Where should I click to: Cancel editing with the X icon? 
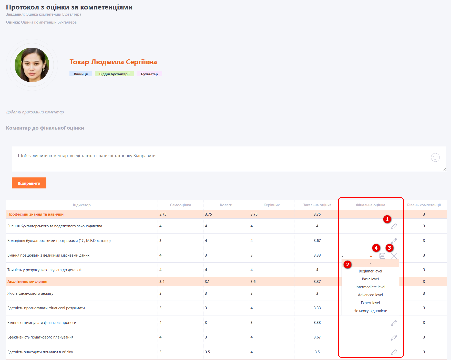[x=394, y=256]
